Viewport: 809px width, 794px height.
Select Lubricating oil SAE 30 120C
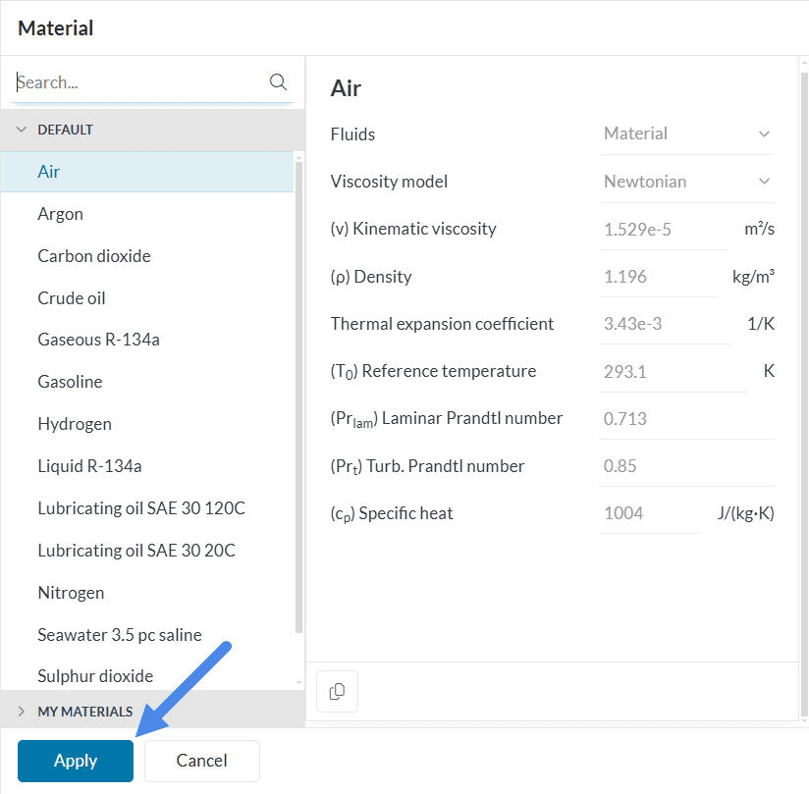coord(141,508)
